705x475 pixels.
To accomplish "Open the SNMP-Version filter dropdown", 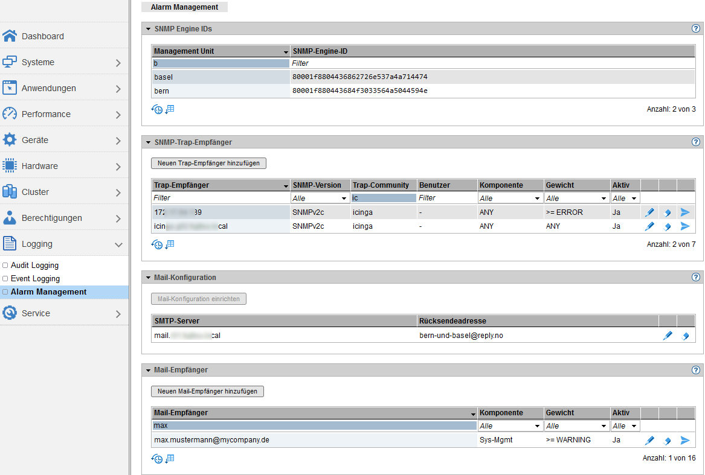I will tap(320, 198).
